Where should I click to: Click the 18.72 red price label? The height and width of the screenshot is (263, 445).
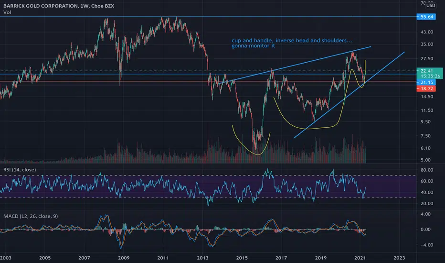click(426, 89)
